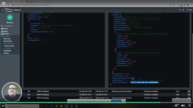
Task: Click the Access IT Automation Capture logo
Action: tap(11, 10)
